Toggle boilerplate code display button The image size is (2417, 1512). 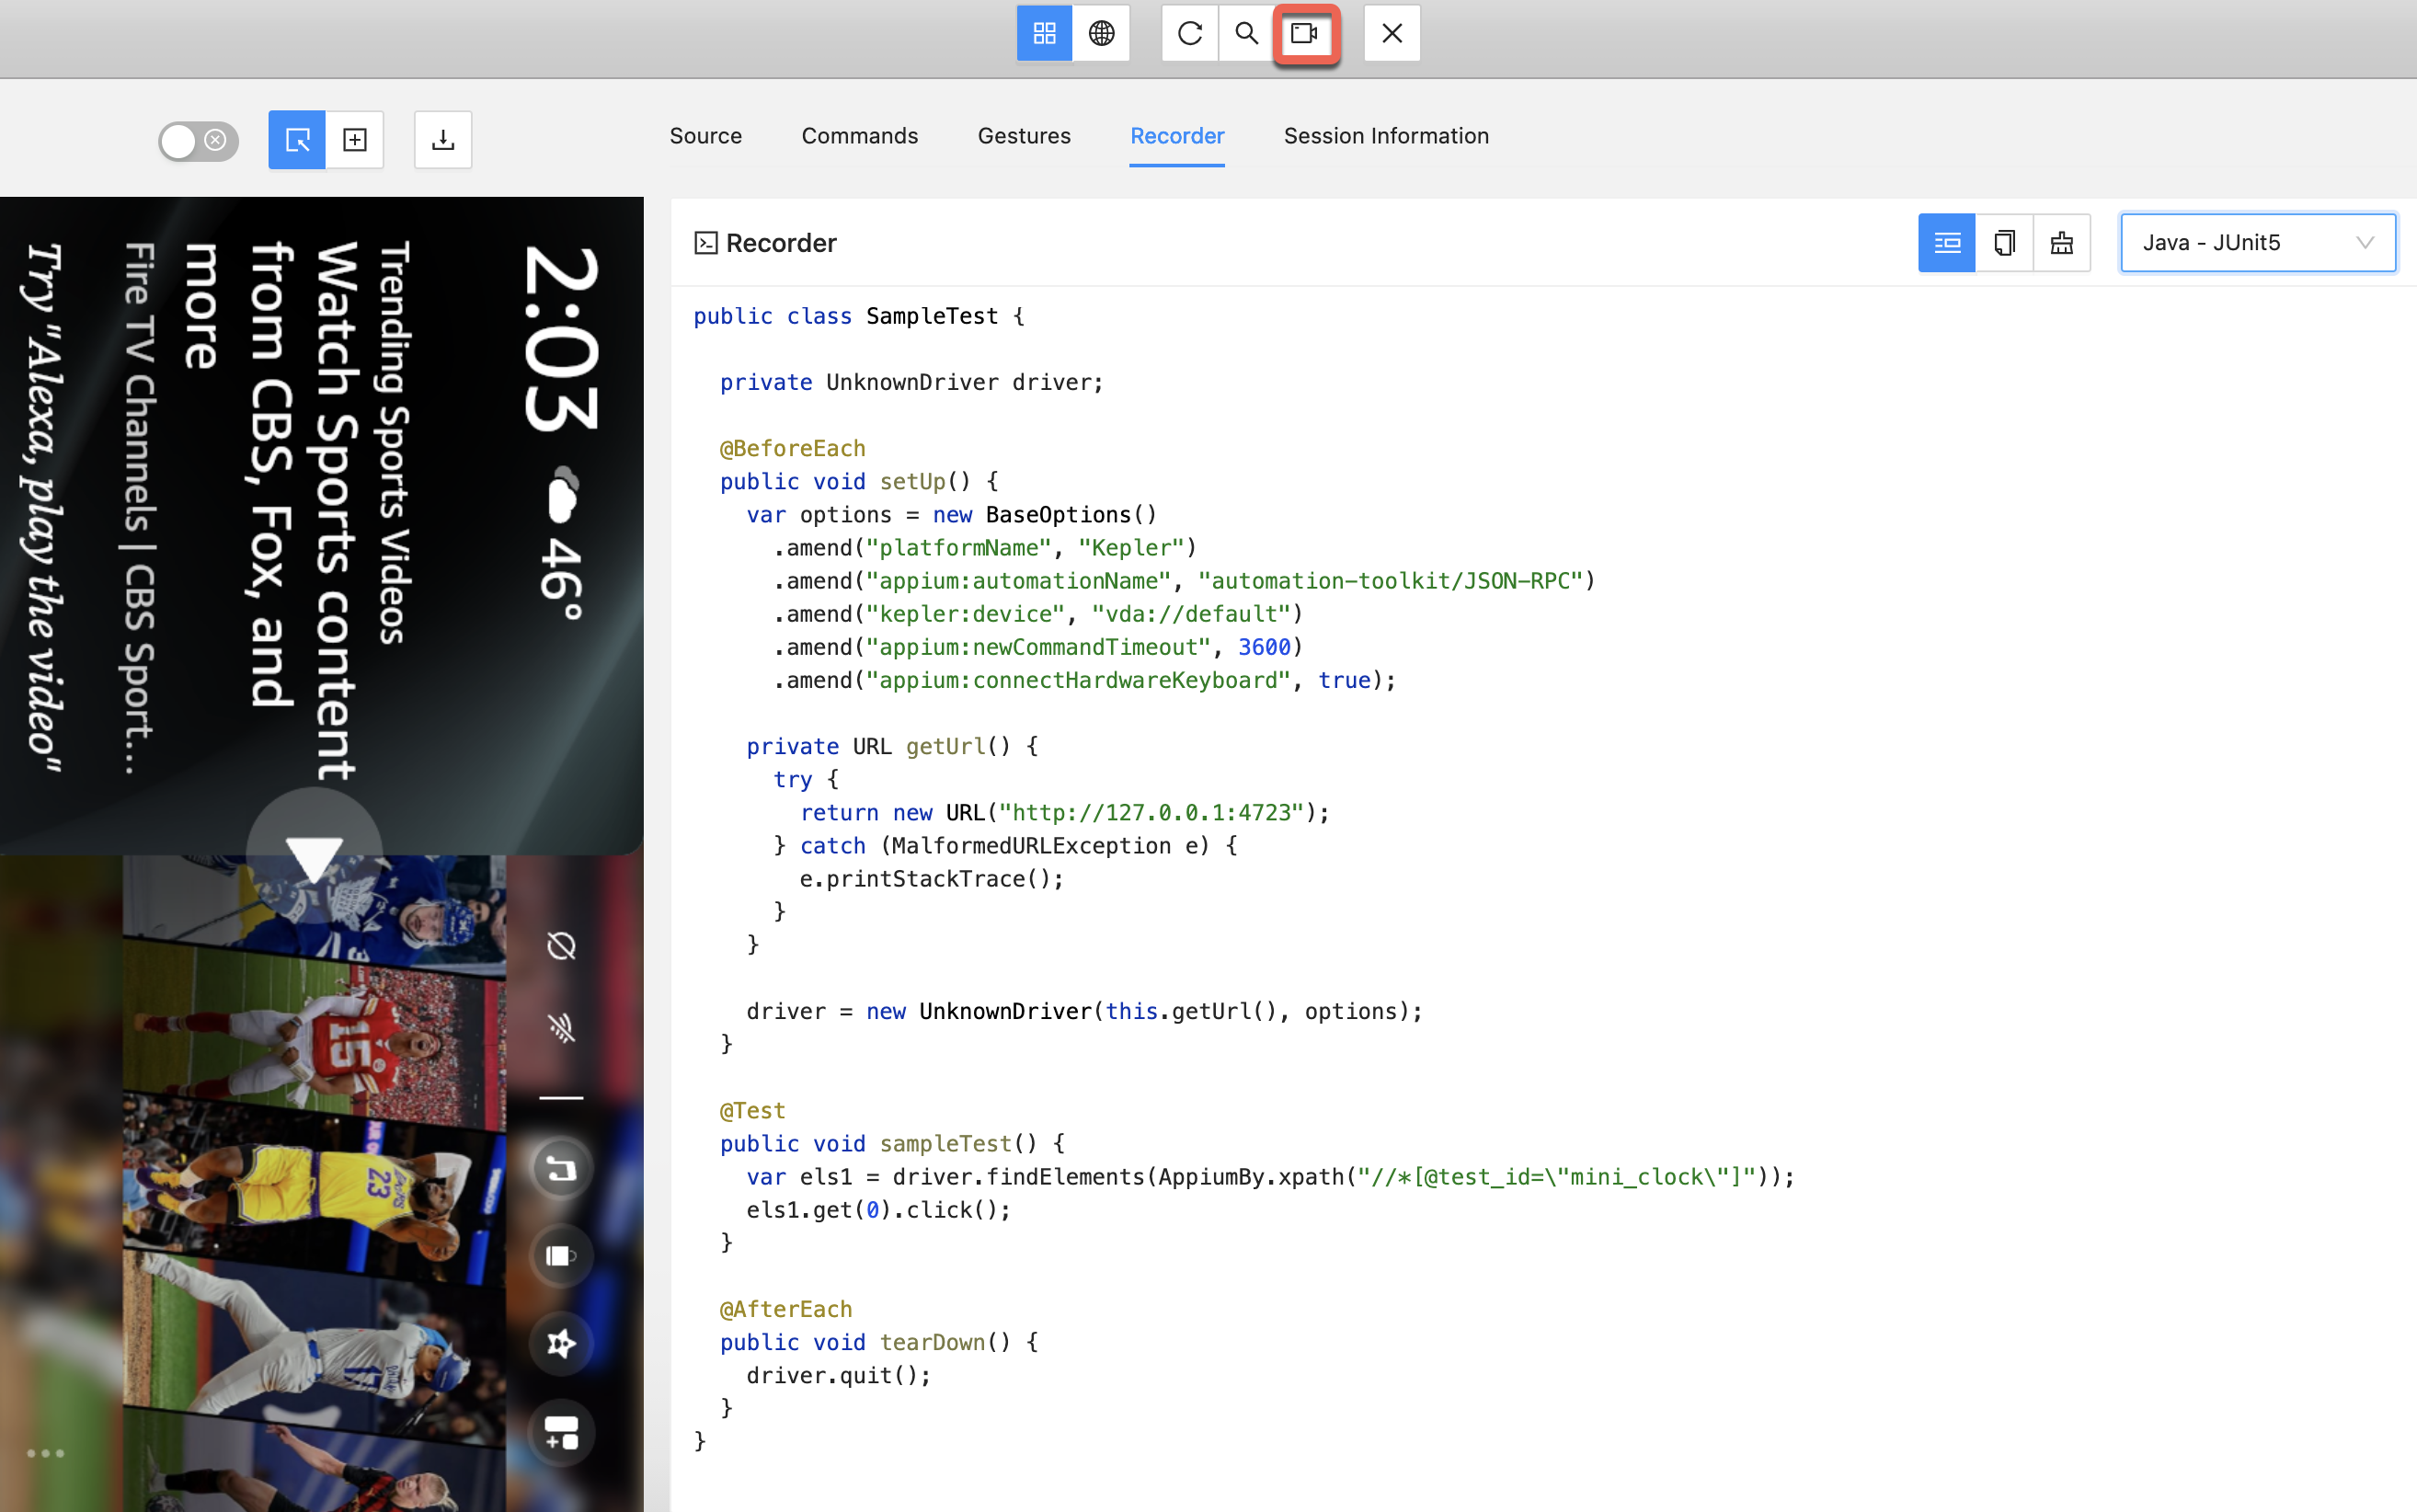1946,243
